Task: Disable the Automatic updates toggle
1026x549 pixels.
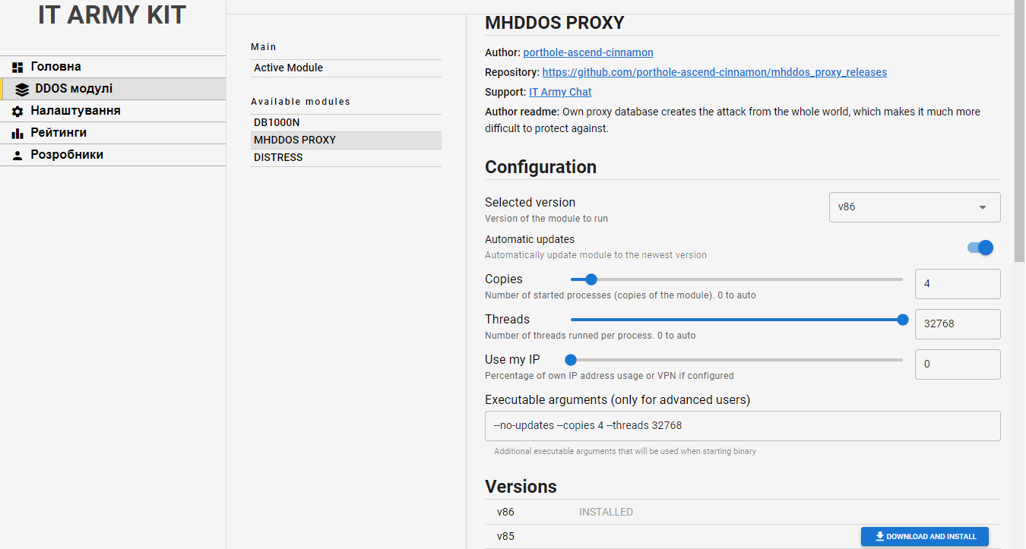Action: [980, 248]
